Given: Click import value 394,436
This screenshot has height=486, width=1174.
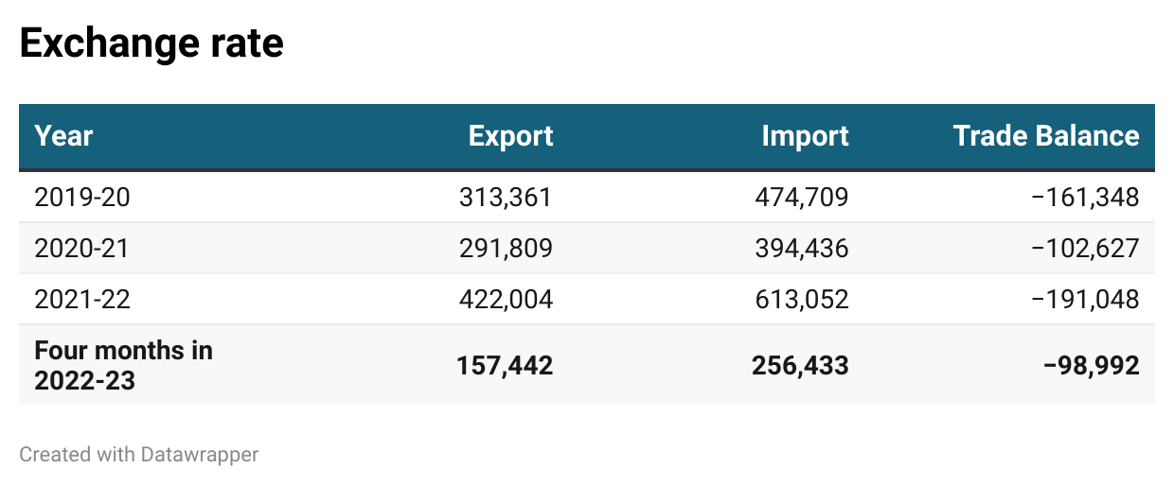Looking at the screenshot, I should click(802, 249).
